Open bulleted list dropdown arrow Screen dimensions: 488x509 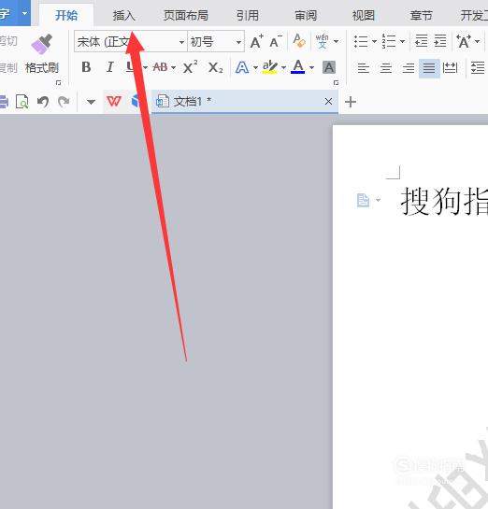click(x=374, y=41)
